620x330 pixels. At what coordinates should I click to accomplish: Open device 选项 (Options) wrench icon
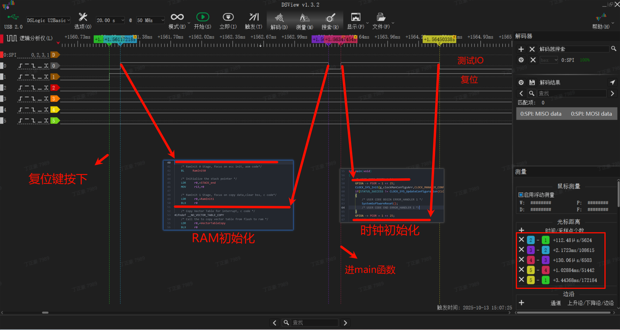(x=83, y=18)
